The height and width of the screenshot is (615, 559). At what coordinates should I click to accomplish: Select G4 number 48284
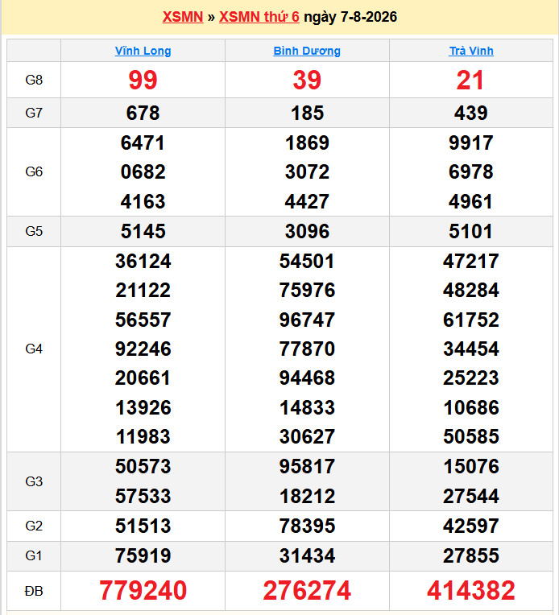pos(471,291)
